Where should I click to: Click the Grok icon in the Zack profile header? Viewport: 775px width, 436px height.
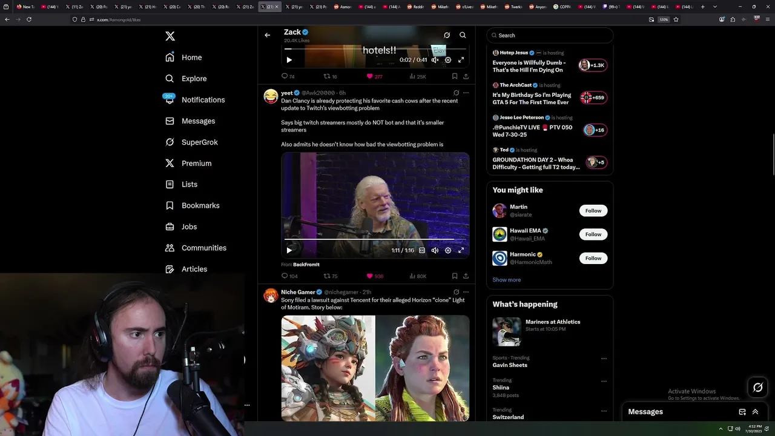[447, 35]
